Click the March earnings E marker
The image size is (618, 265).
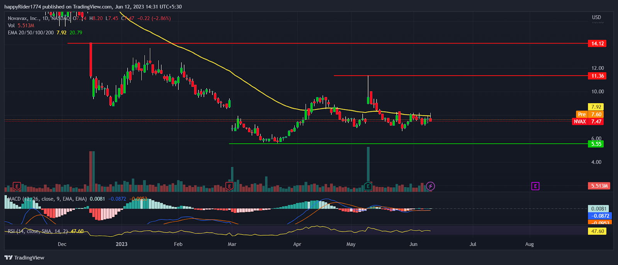229,187
